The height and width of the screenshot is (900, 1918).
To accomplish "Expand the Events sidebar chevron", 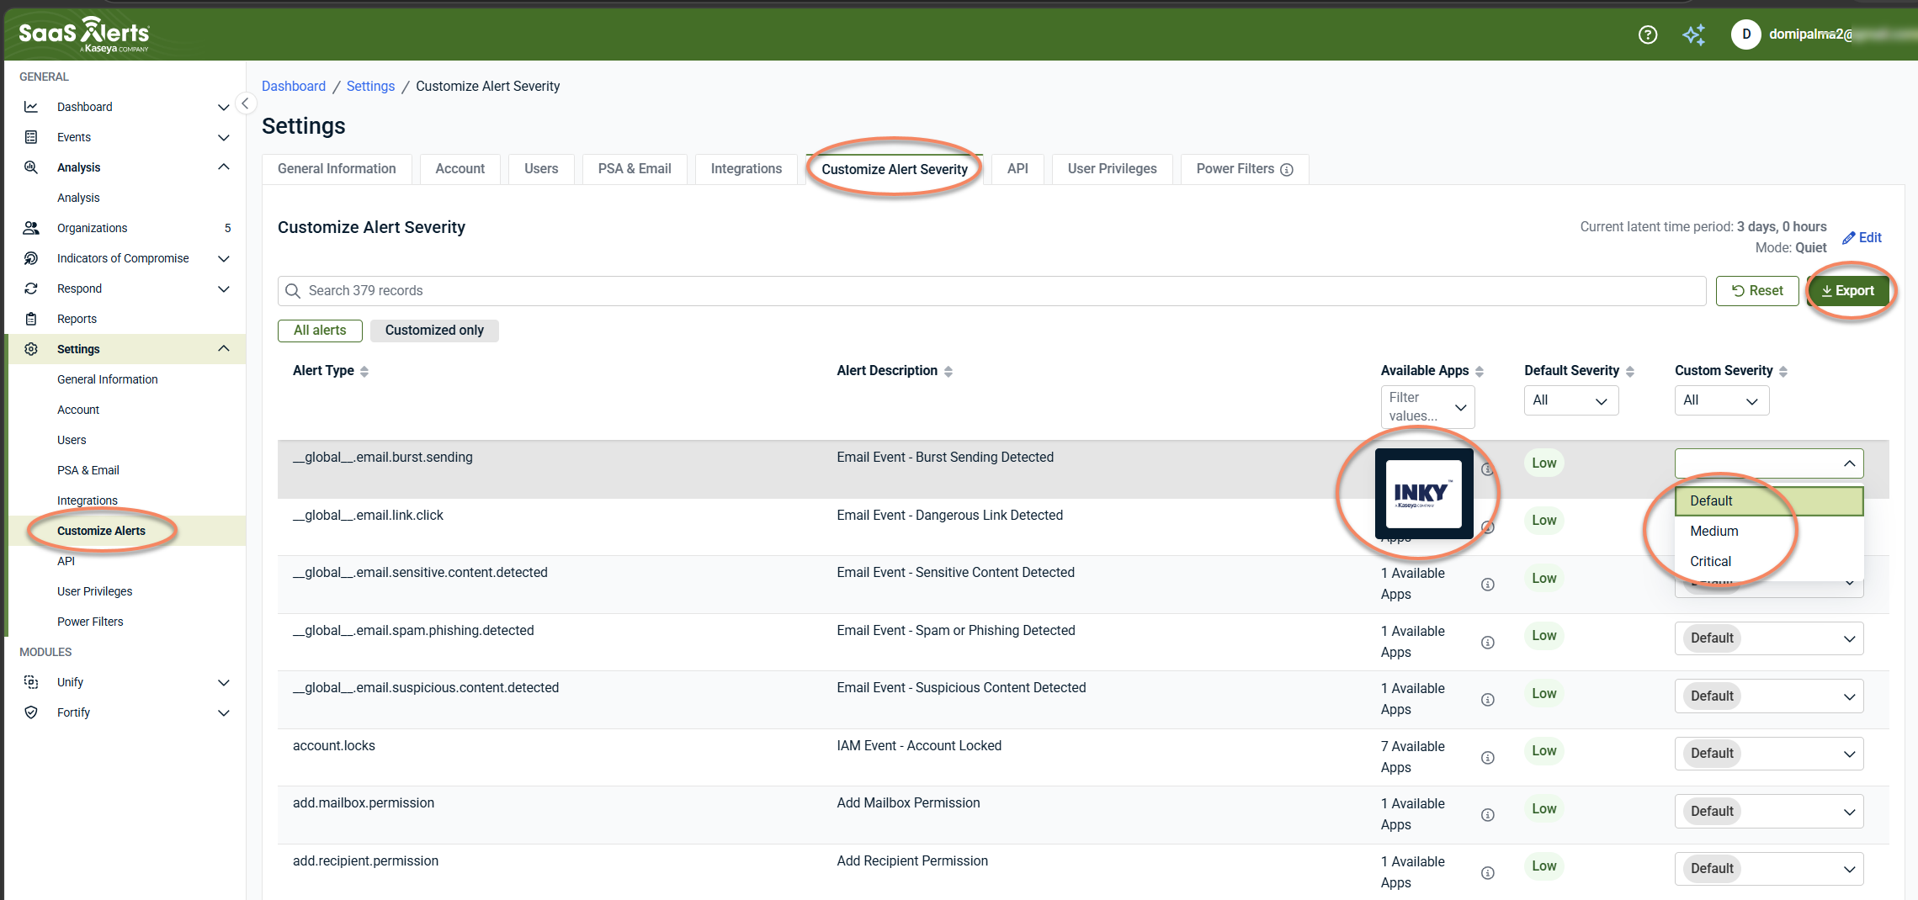I will coord(224,137).
